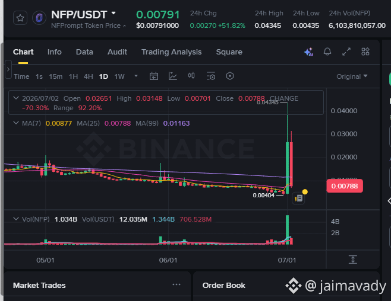This screenshot has width=391, height=301.
Task: Open NFPrompt Token Price link
Action: 89,25
